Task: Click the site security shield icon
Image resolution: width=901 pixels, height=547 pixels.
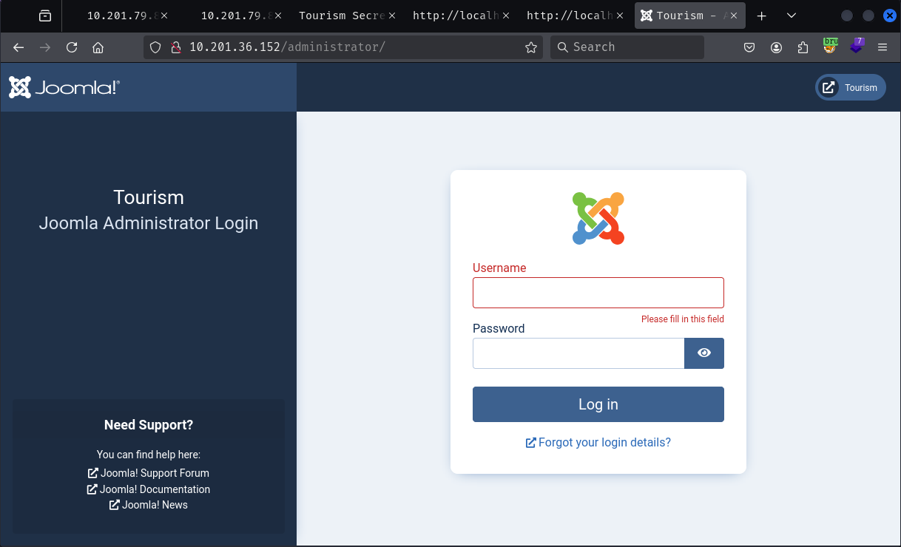Action: pos(155,47)
